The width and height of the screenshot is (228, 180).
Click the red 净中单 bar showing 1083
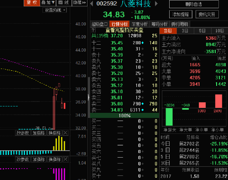click(x=202, y=105)
